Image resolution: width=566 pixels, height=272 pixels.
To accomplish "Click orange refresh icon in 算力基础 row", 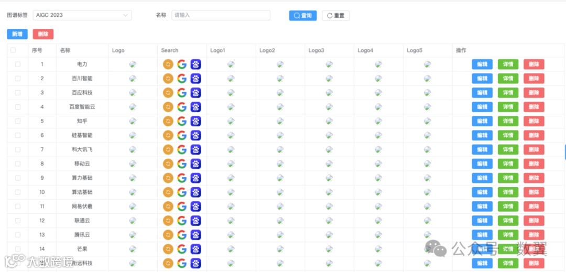I will tap(168, 178).
